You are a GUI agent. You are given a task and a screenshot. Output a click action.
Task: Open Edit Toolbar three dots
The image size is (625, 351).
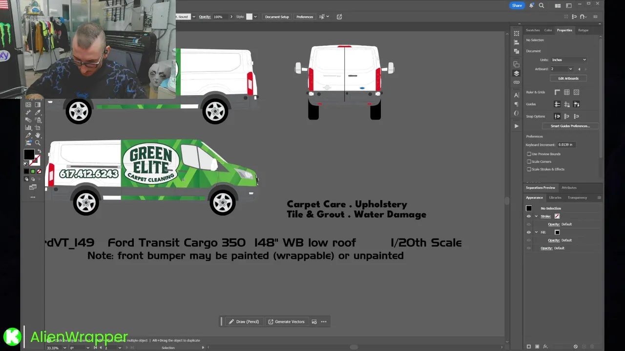(33, 197)
